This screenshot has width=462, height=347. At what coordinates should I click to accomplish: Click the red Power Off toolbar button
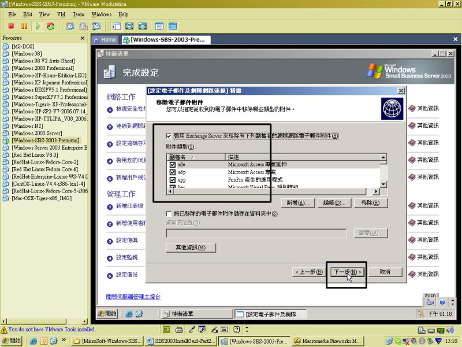pos(11,26)
